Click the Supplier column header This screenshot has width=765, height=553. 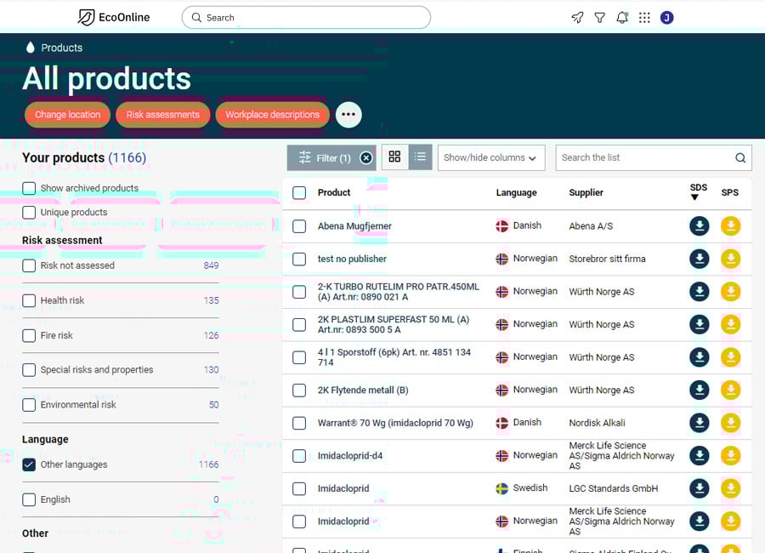click(586, 192)
